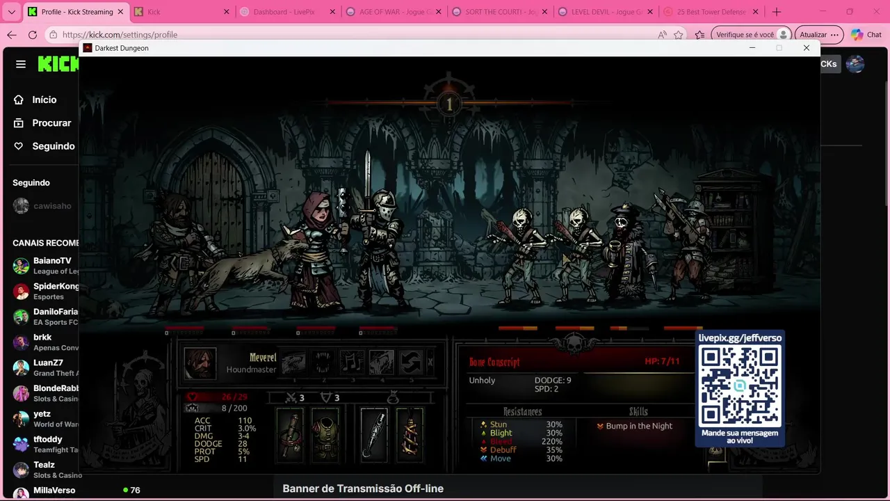Open Procurar in Kick sidebar
Screen dimensions: 890x501
click(43, 123)
